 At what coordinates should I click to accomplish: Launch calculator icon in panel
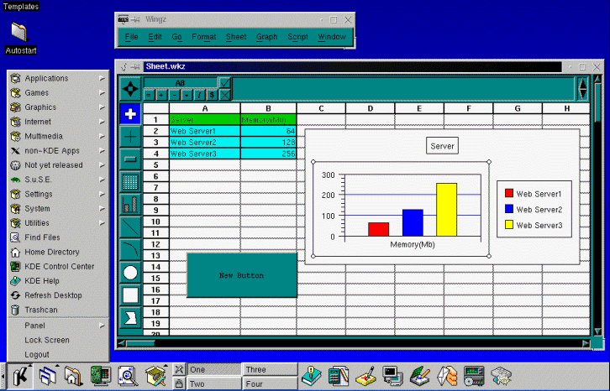click(x=339, y=376)
